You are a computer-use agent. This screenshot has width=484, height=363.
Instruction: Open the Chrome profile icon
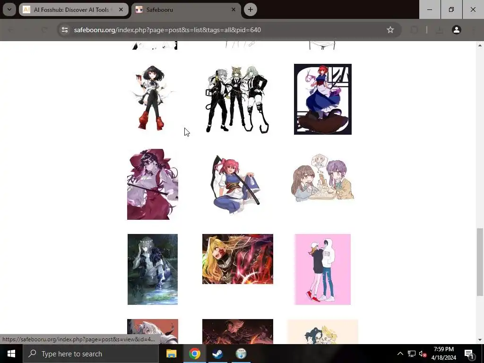coord(456,30)
